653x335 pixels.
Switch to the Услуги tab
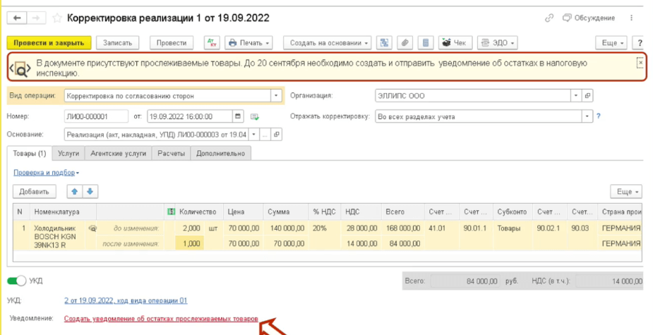68,152
